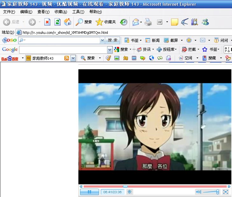This screenshot has height=197, width=232.
Task: Expand the Google search box dropdown
Action: [x=110, y=50]
